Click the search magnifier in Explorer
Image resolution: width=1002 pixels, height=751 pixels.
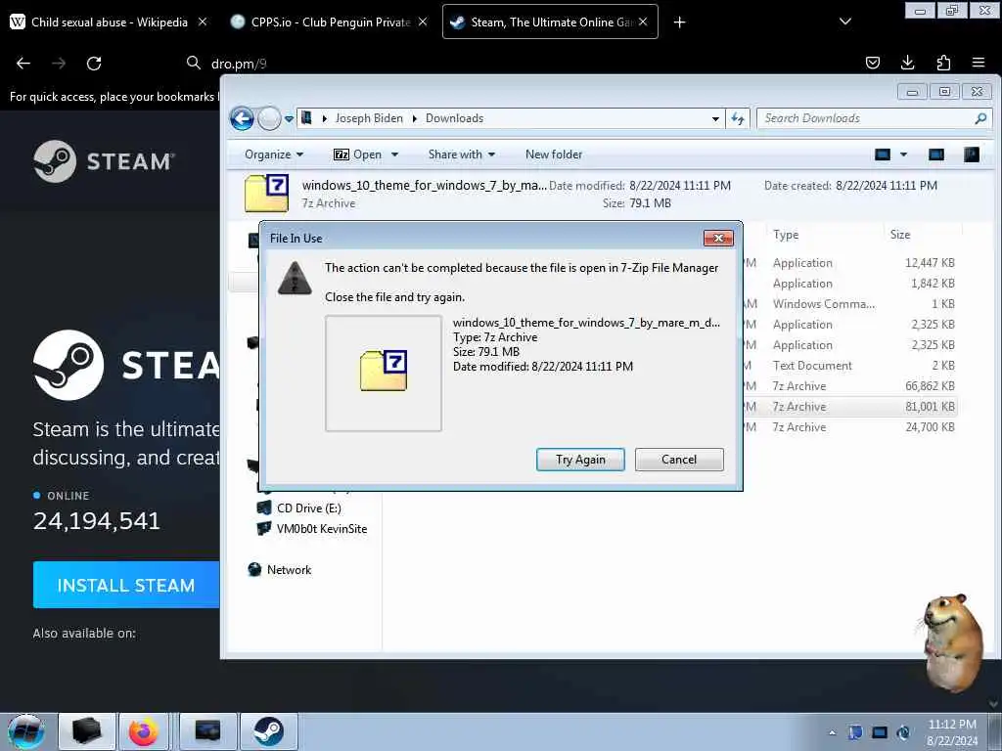[x=980, y=118]
